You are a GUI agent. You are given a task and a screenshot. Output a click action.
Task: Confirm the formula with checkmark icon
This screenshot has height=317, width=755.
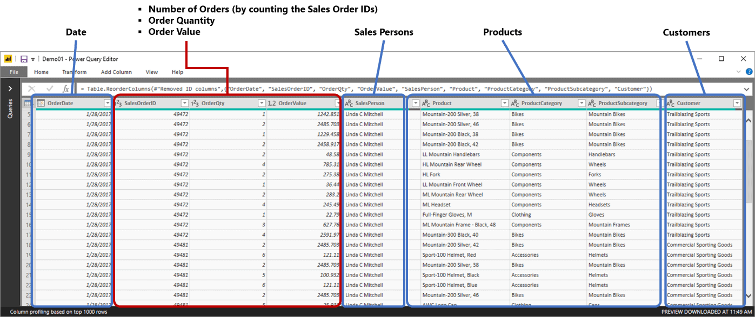(50, 88)
